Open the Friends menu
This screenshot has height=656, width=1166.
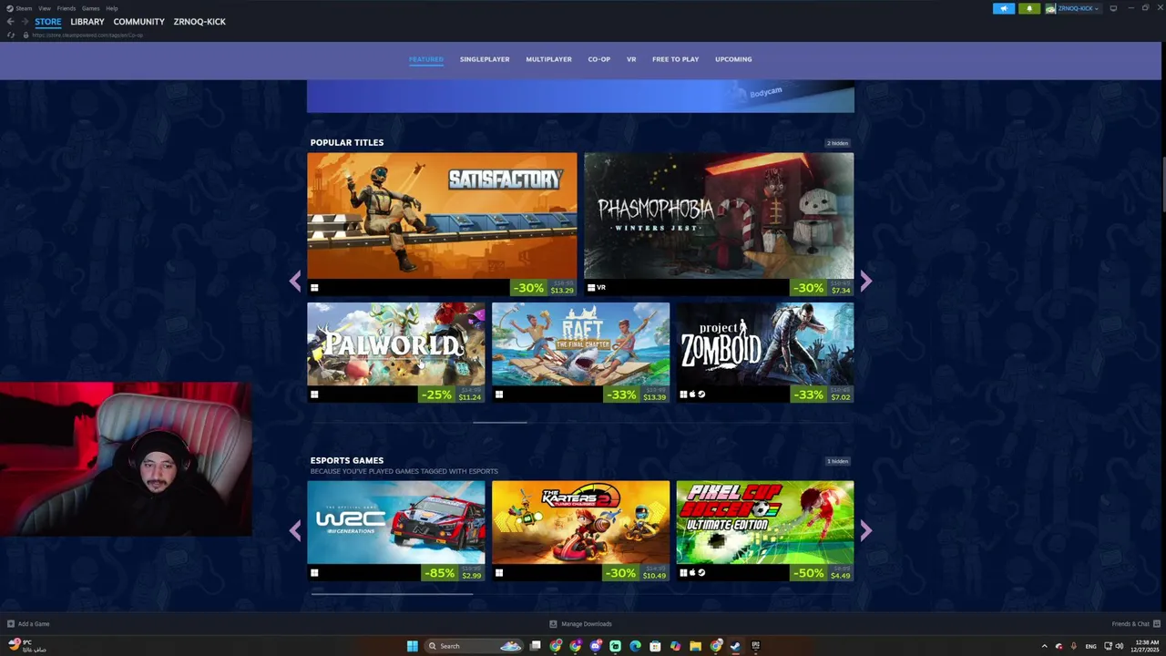(x=66, y=8)
